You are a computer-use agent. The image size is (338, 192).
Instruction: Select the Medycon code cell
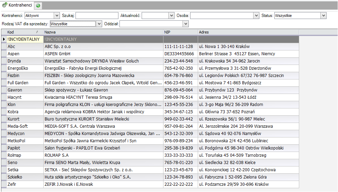25,134
